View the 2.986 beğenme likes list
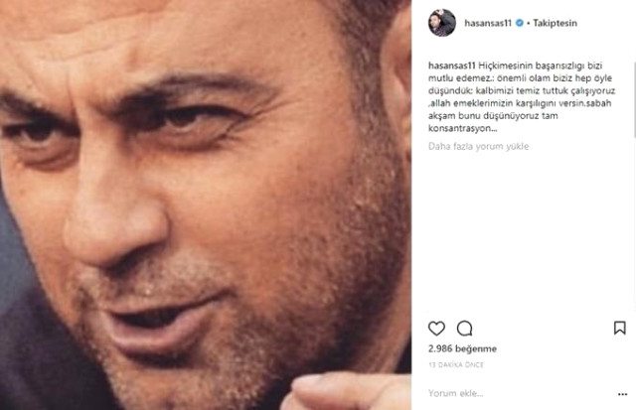Screen dimensions: 636x410 click(462, 348)
